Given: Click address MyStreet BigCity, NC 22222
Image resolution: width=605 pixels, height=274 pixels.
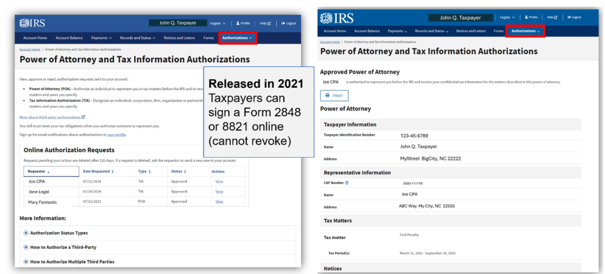Looking at the screenshot, I should pyautogui.click(x=431, y=159).
